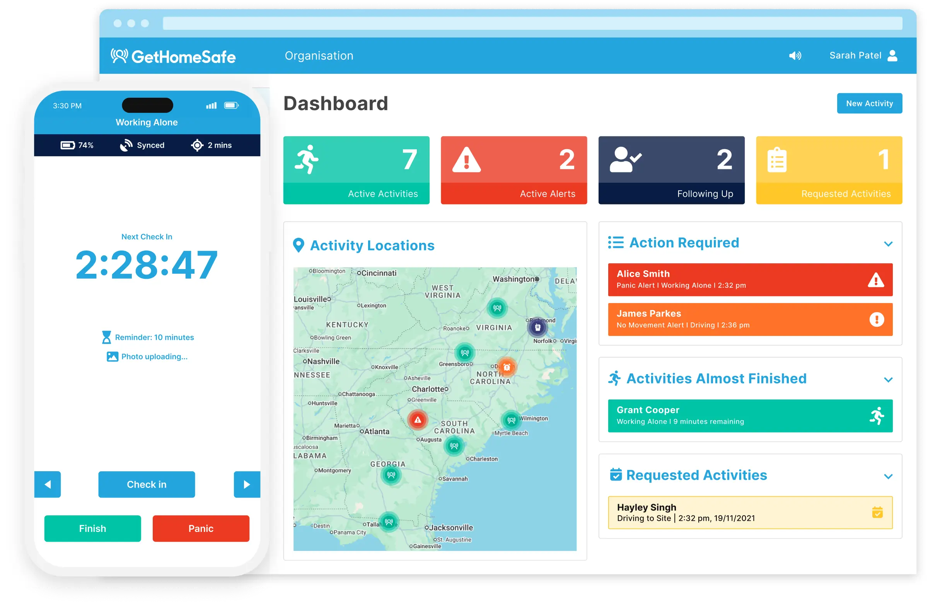Click the warning triangle on the Alice Smith alert

(876, 280)
